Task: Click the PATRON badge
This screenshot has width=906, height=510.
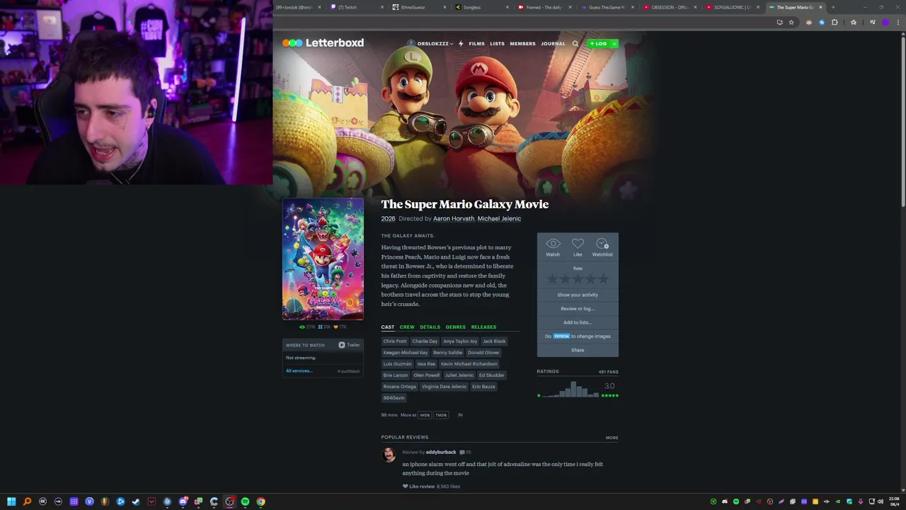Action: click(561, 336)
